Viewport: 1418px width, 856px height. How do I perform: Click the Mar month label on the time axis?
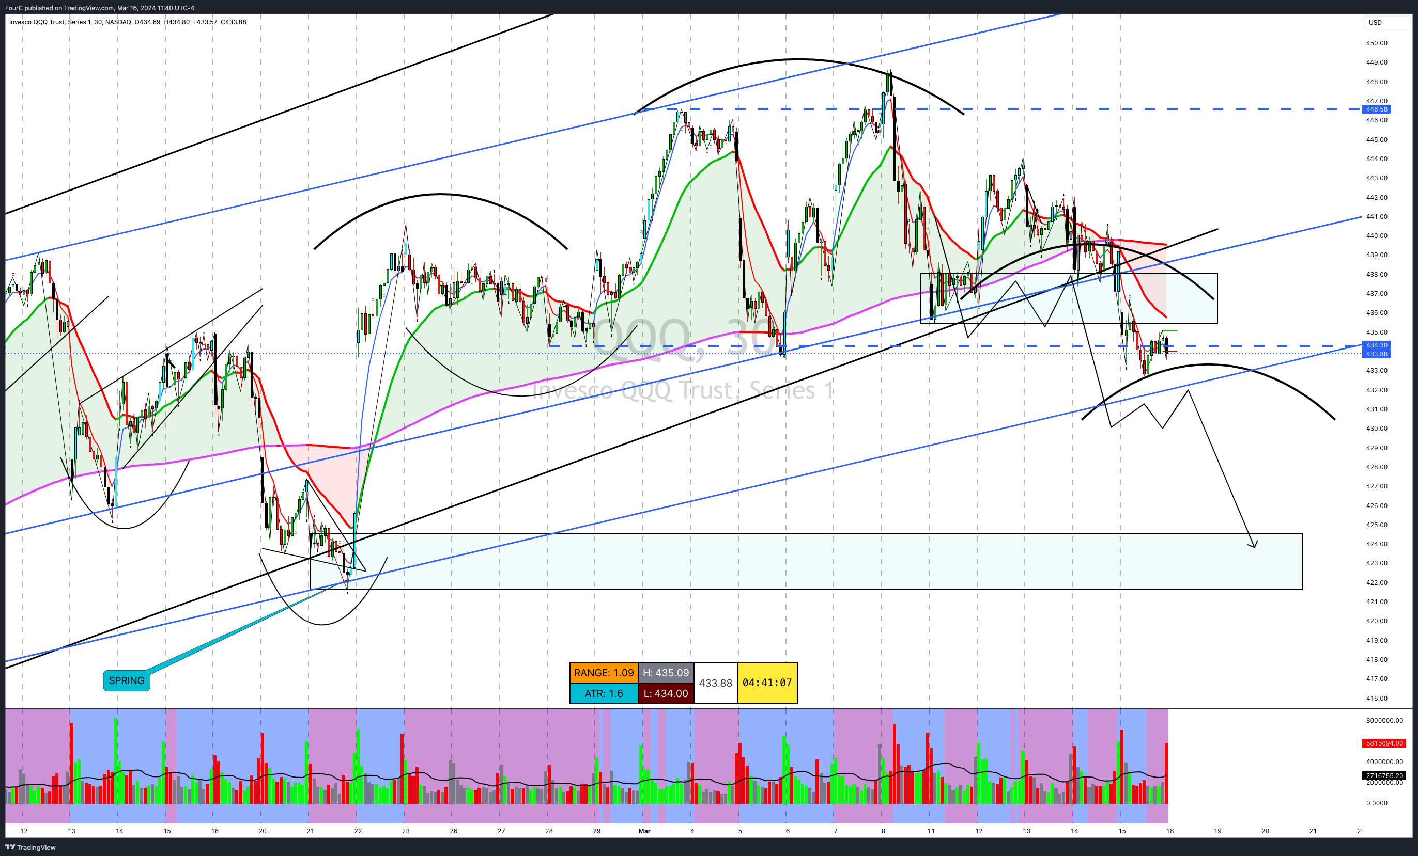[x=644, y=831]
